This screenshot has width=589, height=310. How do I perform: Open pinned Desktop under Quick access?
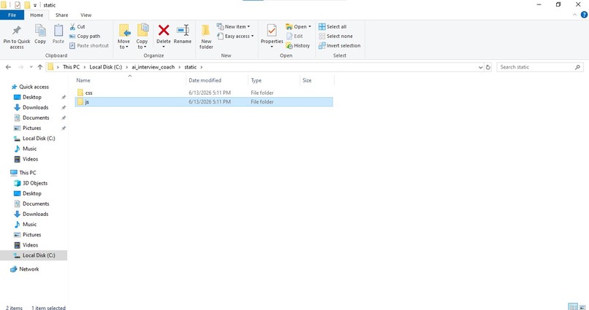tap(32, 97)
